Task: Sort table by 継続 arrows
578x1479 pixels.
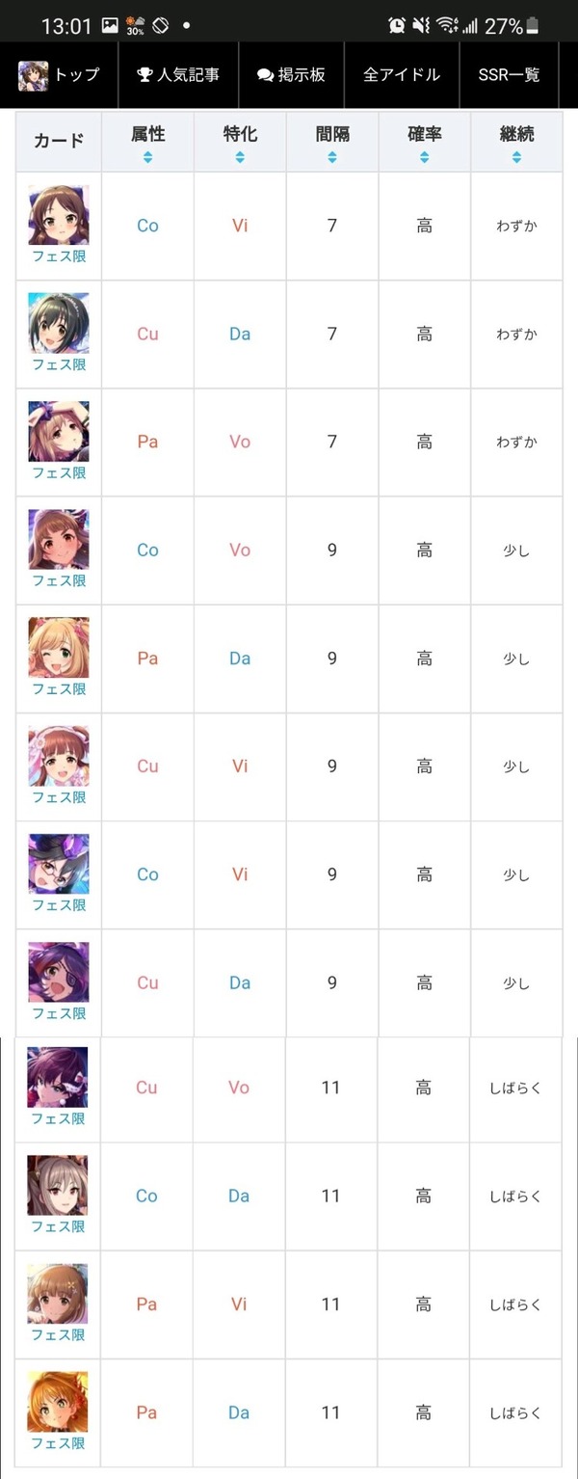Action: 517,157
